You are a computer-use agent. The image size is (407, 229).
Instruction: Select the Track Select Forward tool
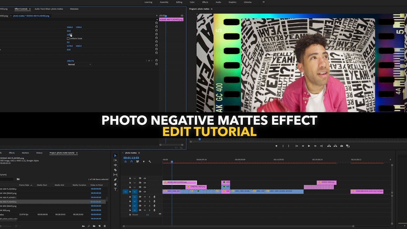click(115, 160)
